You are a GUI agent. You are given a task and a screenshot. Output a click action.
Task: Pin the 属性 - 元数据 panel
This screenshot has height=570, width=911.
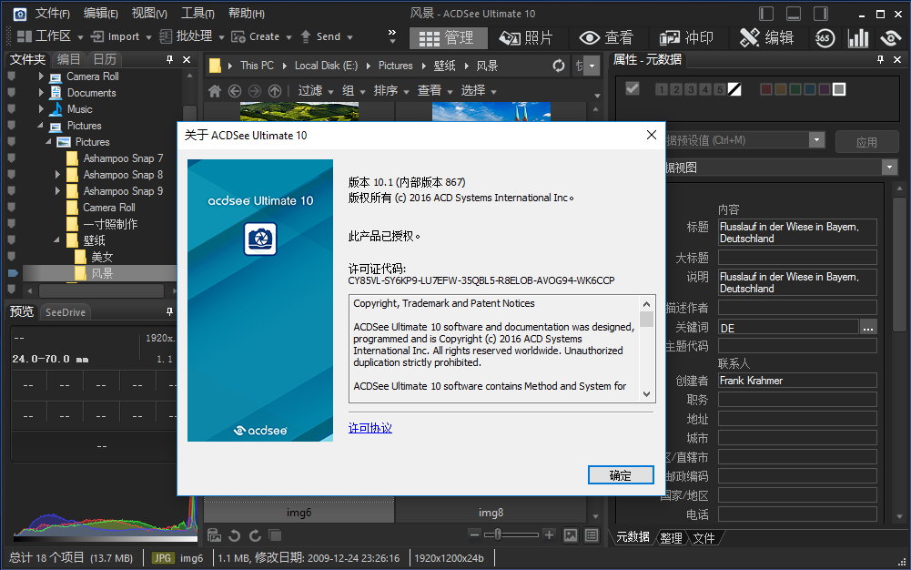tap(879, 59)
